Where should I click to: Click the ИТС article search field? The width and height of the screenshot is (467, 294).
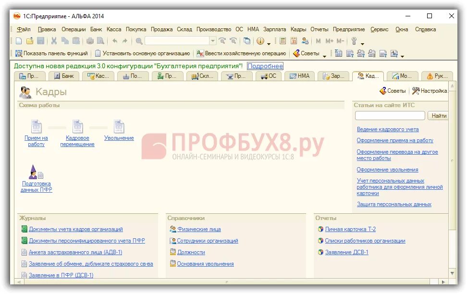pyautogui.click(x=390, y=116)
